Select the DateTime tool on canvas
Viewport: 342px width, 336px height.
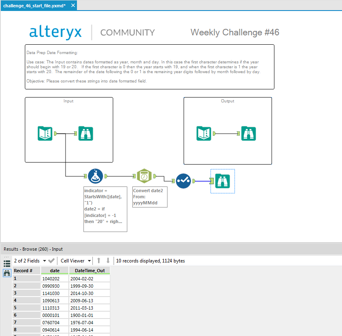tap(144, 176)
